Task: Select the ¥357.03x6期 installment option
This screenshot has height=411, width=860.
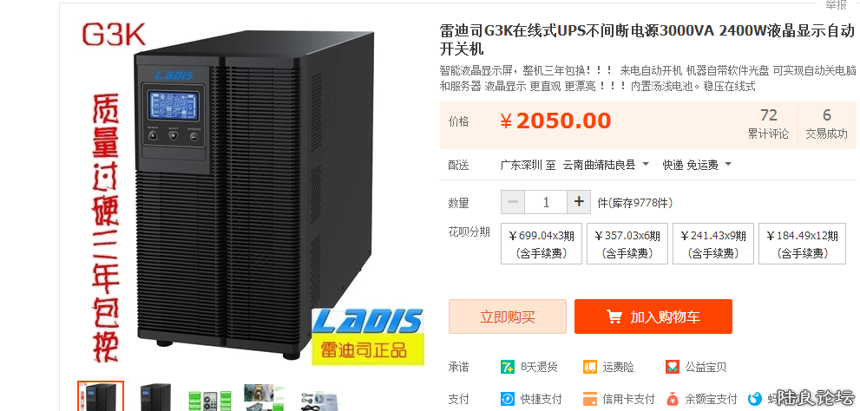Action: coord(627,244)
